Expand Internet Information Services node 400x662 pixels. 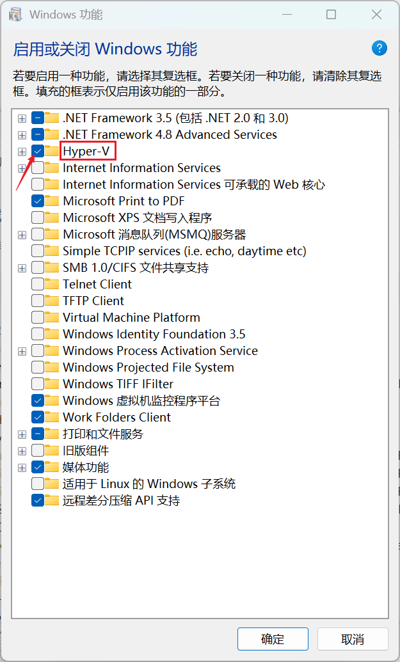[x=22, y=168]
